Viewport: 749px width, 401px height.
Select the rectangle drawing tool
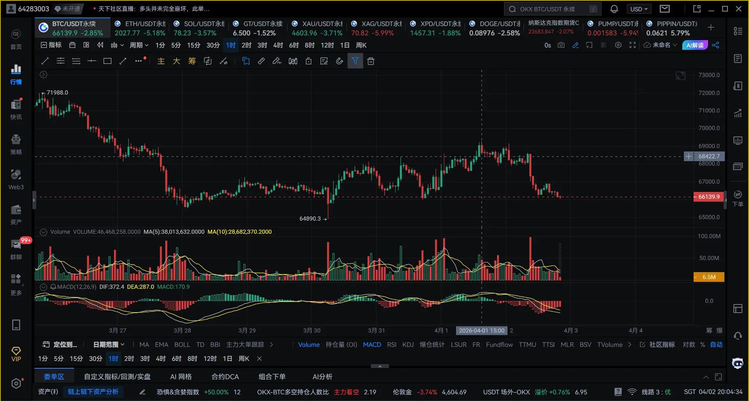[x=107, y=61]
